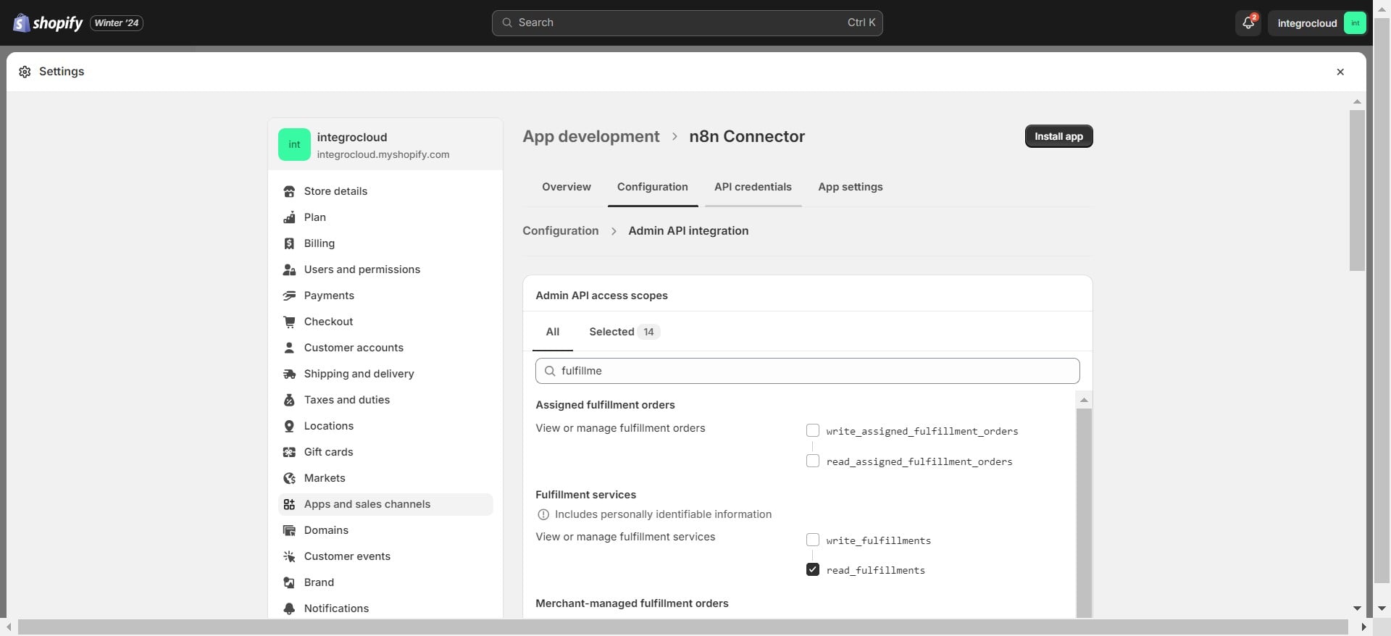The image size is (1391, 636).
Task: Click the Settings gear icon
Action: tap(25, 72)
